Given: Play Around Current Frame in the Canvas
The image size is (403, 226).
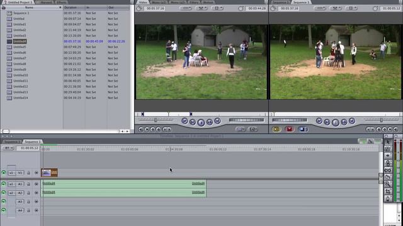Looking at the screenshot, I should (344, 122).
